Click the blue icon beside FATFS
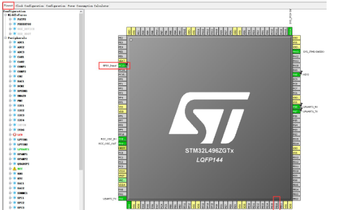Screen dimensions: 337x210 point(15,19)
